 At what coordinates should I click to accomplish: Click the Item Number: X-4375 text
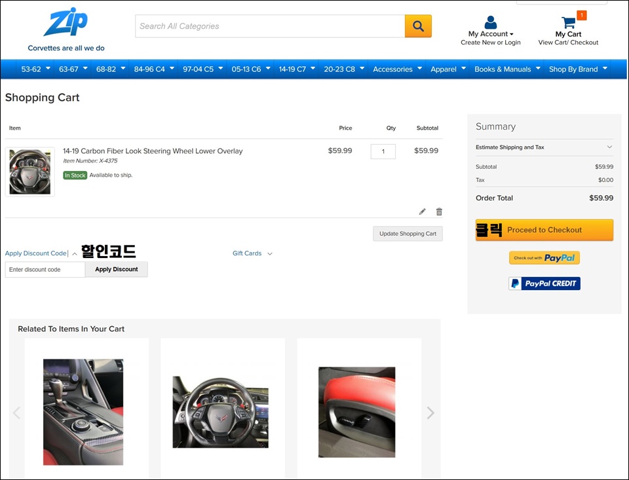pyautogui.click(x=90, y=161)
